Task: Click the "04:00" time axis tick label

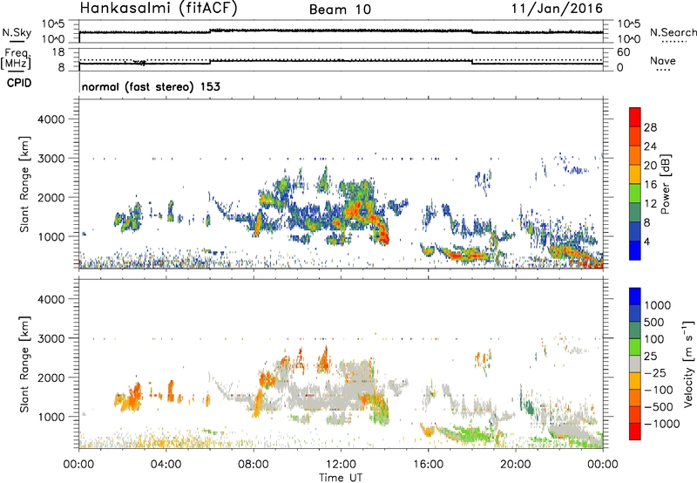Action: click(x=166, y=465)
